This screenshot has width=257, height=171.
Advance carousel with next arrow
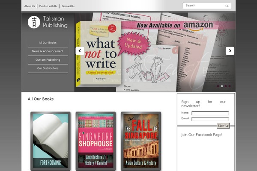point(230,51)
